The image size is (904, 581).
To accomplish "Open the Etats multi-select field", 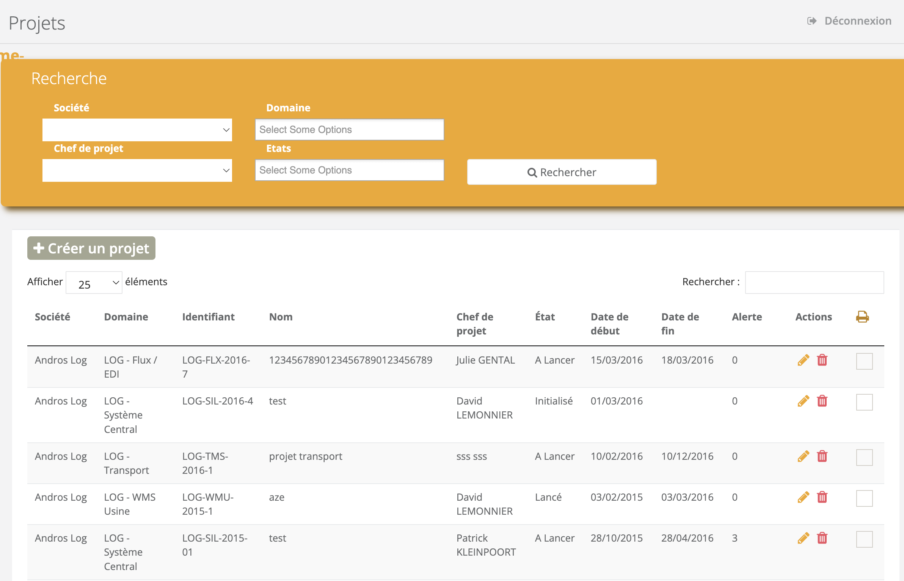I will 349,170.
